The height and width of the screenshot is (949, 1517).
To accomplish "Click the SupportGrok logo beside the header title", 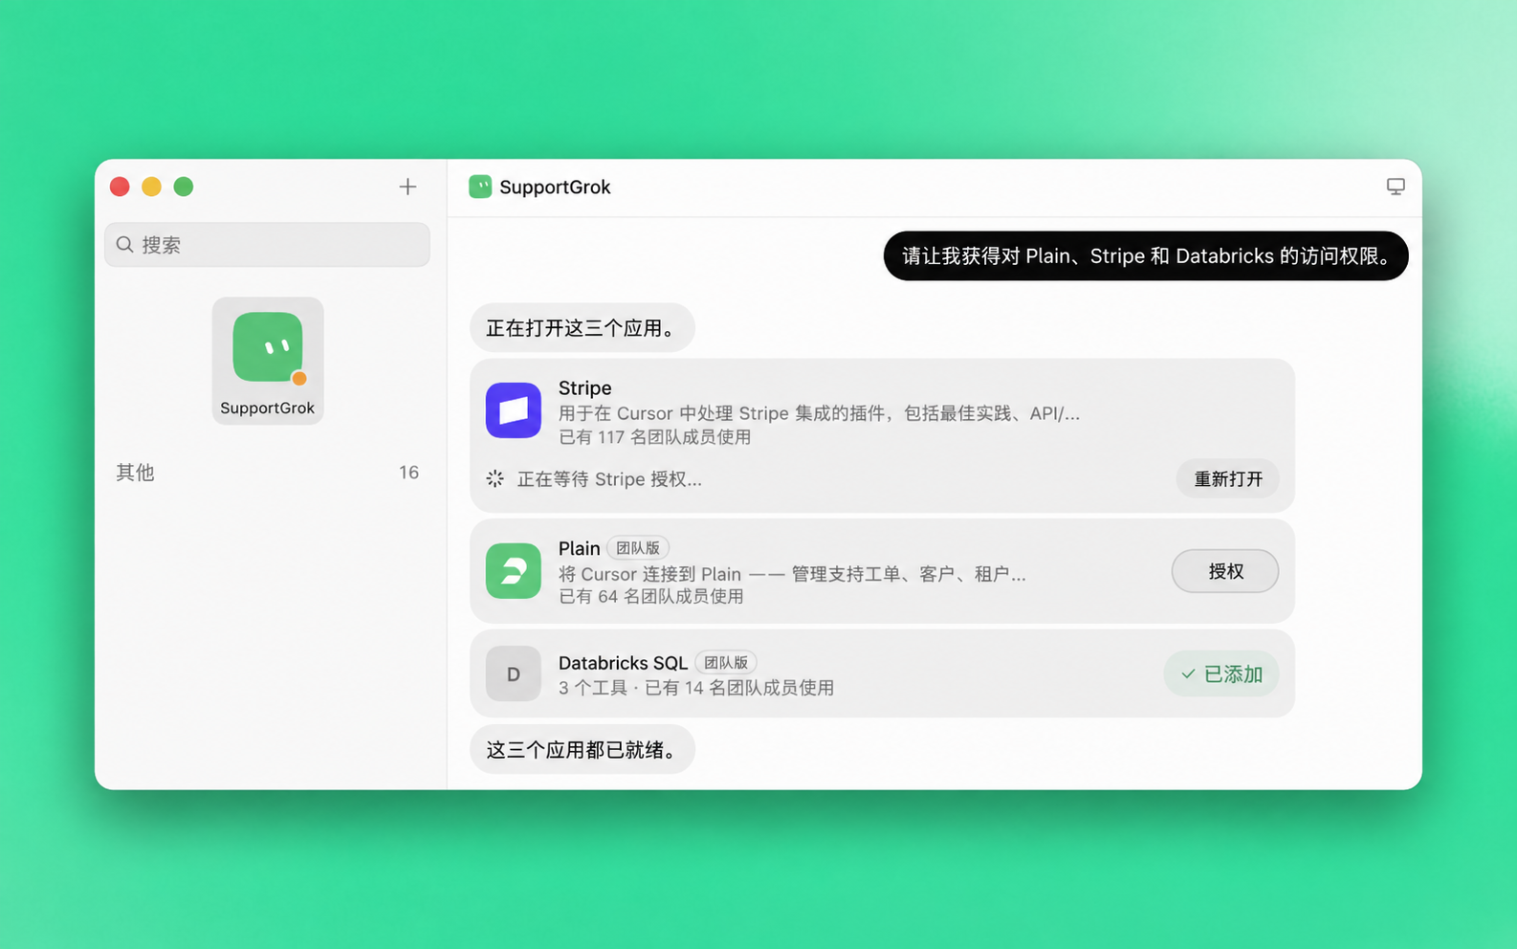I will coord(480,187).
